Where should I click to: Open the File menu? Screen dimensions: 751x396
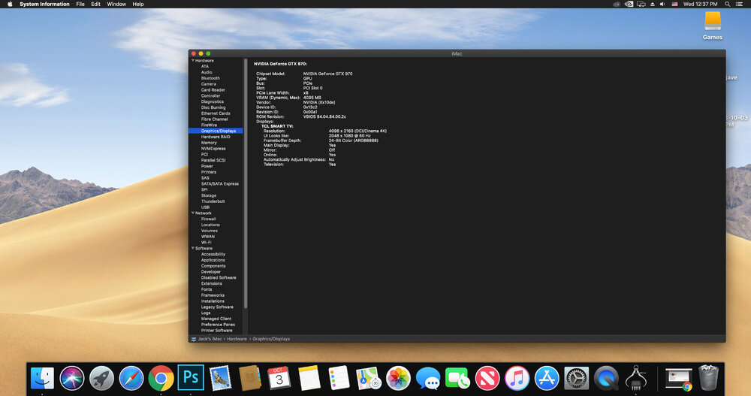pyautogui.click(x=80, y=4)
